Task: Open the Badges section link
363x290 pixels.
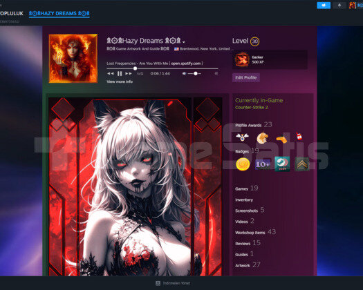Action: click(247, 151)
